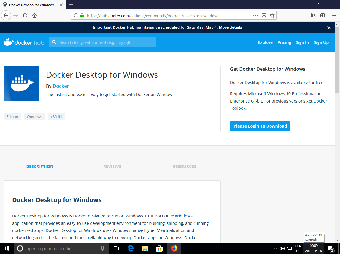
Task: Go back to the previous page
Action: click(6, 15)
